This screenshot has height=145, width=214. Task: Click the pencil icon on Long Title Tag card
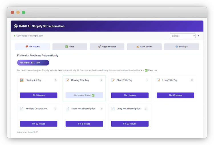pos(158,80)
